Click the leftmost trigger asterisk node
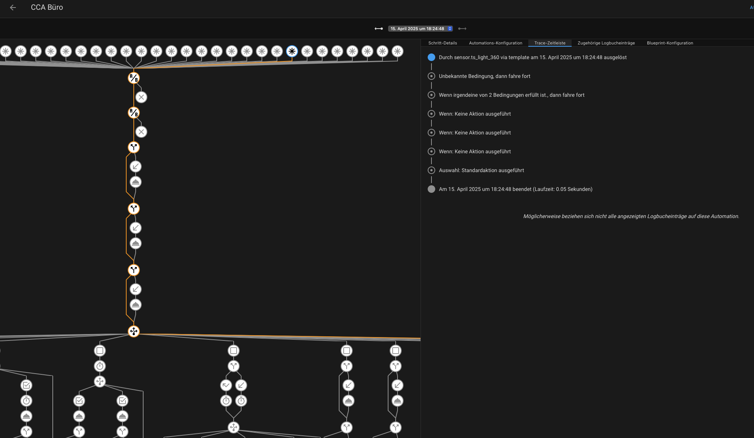This screenshot has height=438, width=754. click(6, 51)
